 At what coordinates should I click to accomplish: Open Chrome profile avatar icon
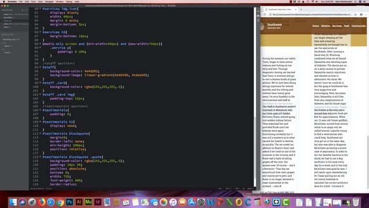pyautogui.click(x=362, y=14)
